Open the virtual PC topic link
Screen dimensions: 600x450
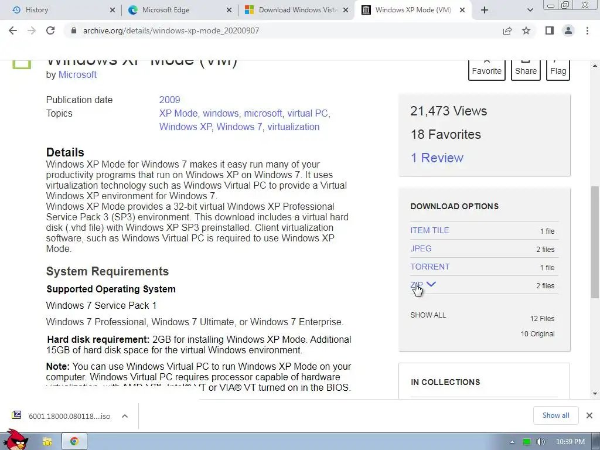[x=308, y=113]
